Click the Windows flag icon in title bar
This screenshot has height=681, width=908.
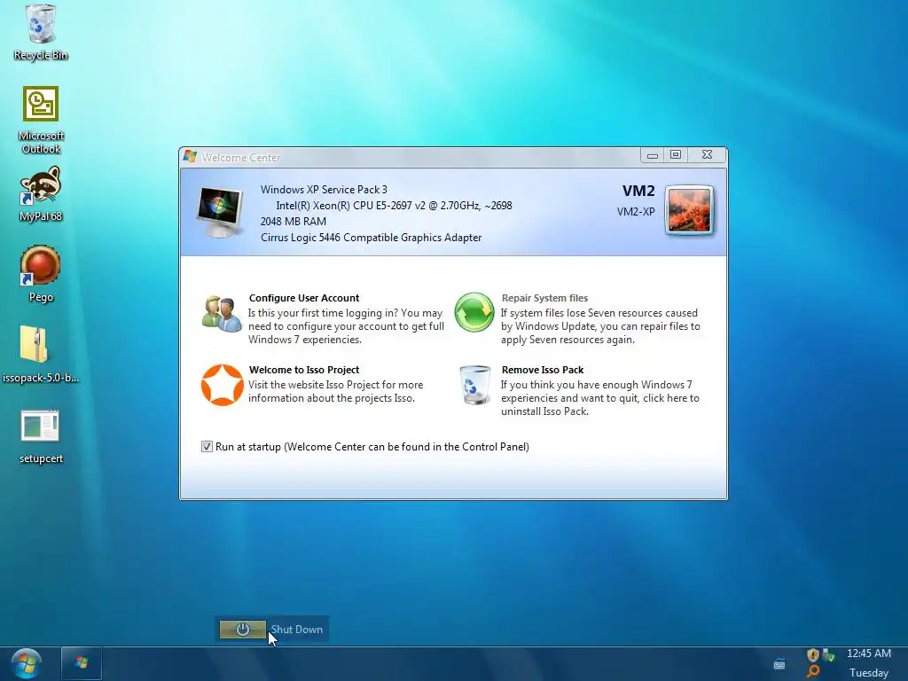pyautogui.click(x=190, y=156)
